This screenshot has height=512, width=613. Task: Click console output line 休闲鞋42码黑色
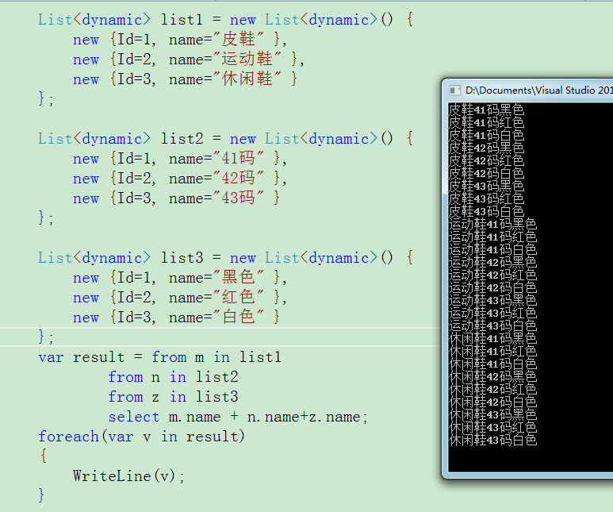[x=492, y=377]
